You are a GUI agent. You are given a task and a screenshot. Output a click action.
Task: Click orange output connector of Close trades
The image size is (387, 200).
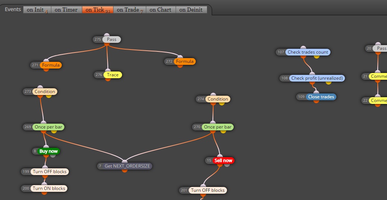pos(316,101)
